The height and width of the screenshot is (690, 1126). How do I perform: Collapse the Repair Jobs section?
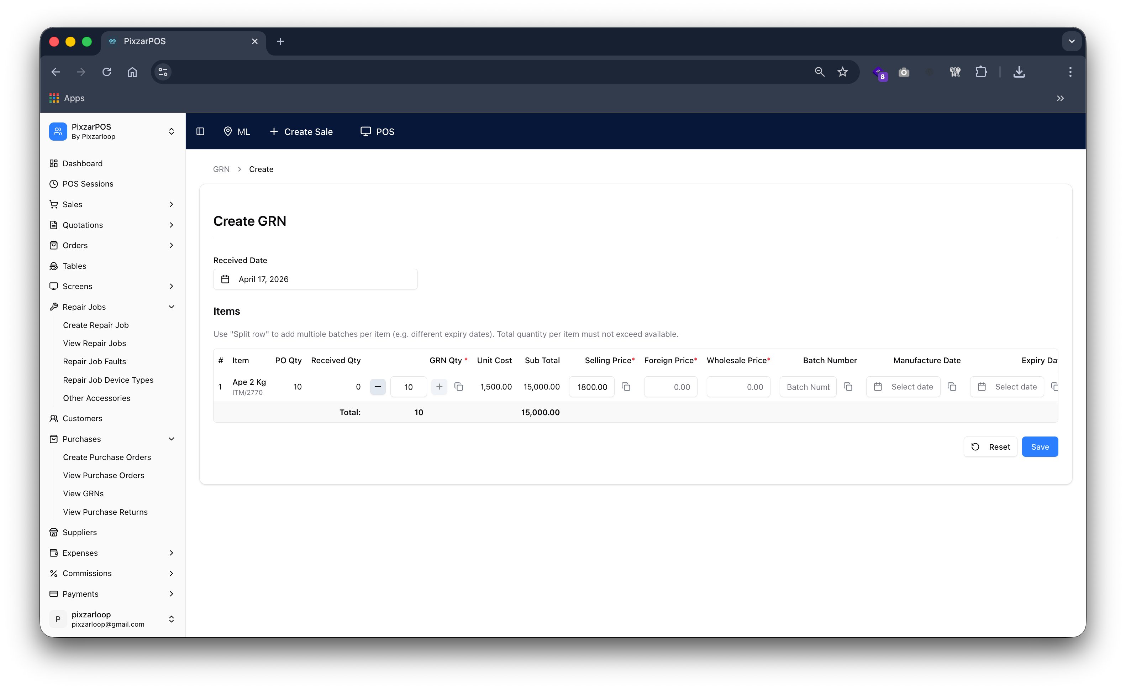[x=172, y=306]
